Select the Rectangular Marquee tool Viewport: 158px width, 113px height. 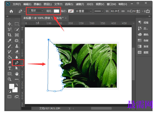point(17,24)
